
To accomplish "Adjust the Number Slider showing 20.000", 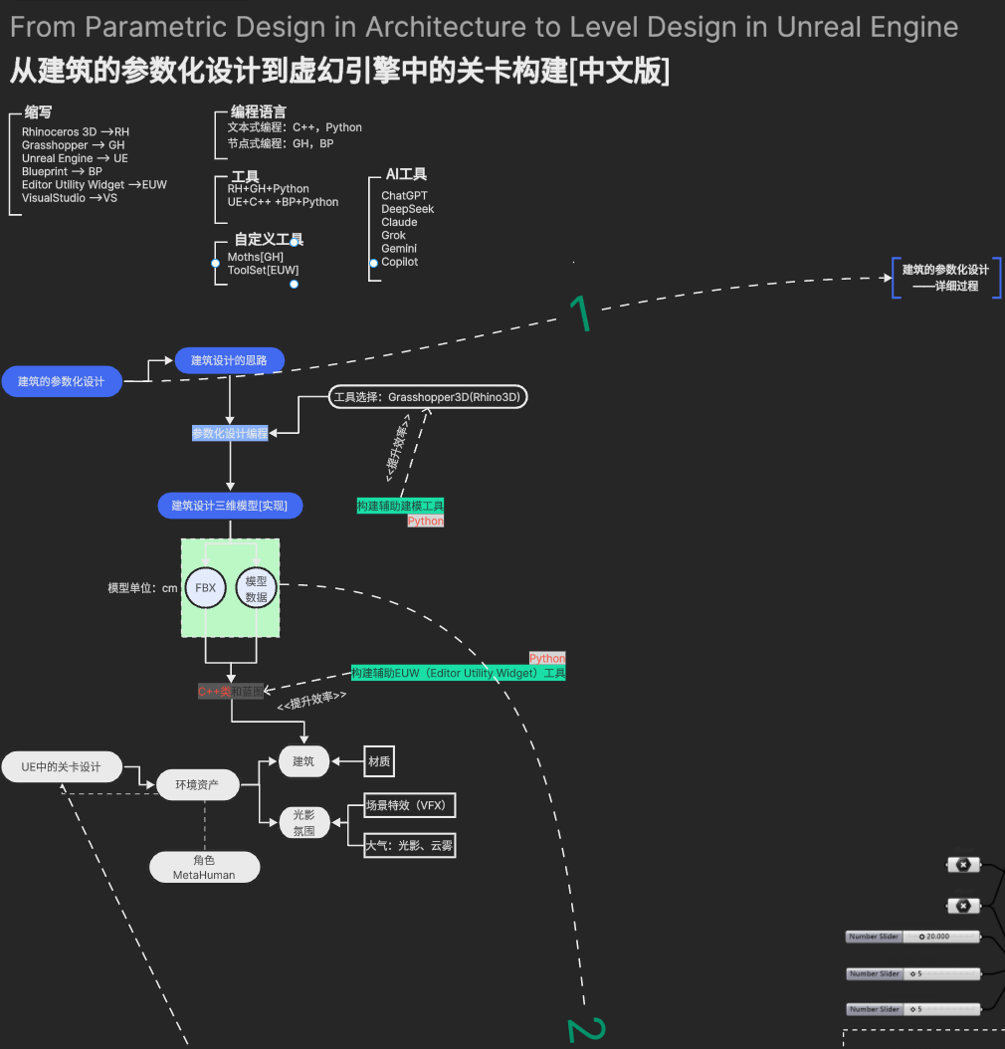I will (912, 937).
